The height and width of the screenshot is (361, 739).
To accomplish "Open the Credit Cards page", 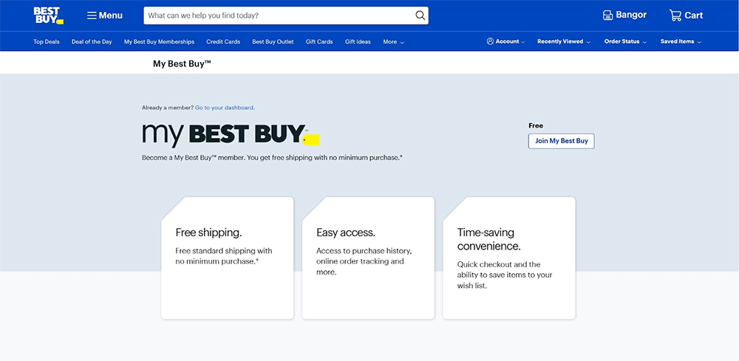I will (223, 42).
